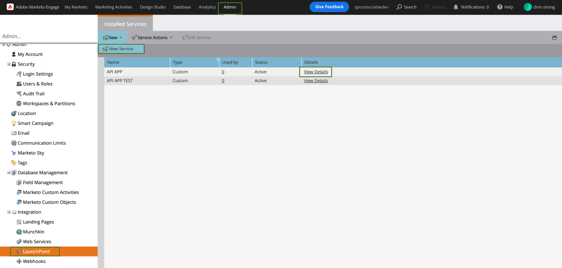Click the Communication Limits icon
Image resolution: width=562 pixels, height=268 pixels.
[14, 143]
